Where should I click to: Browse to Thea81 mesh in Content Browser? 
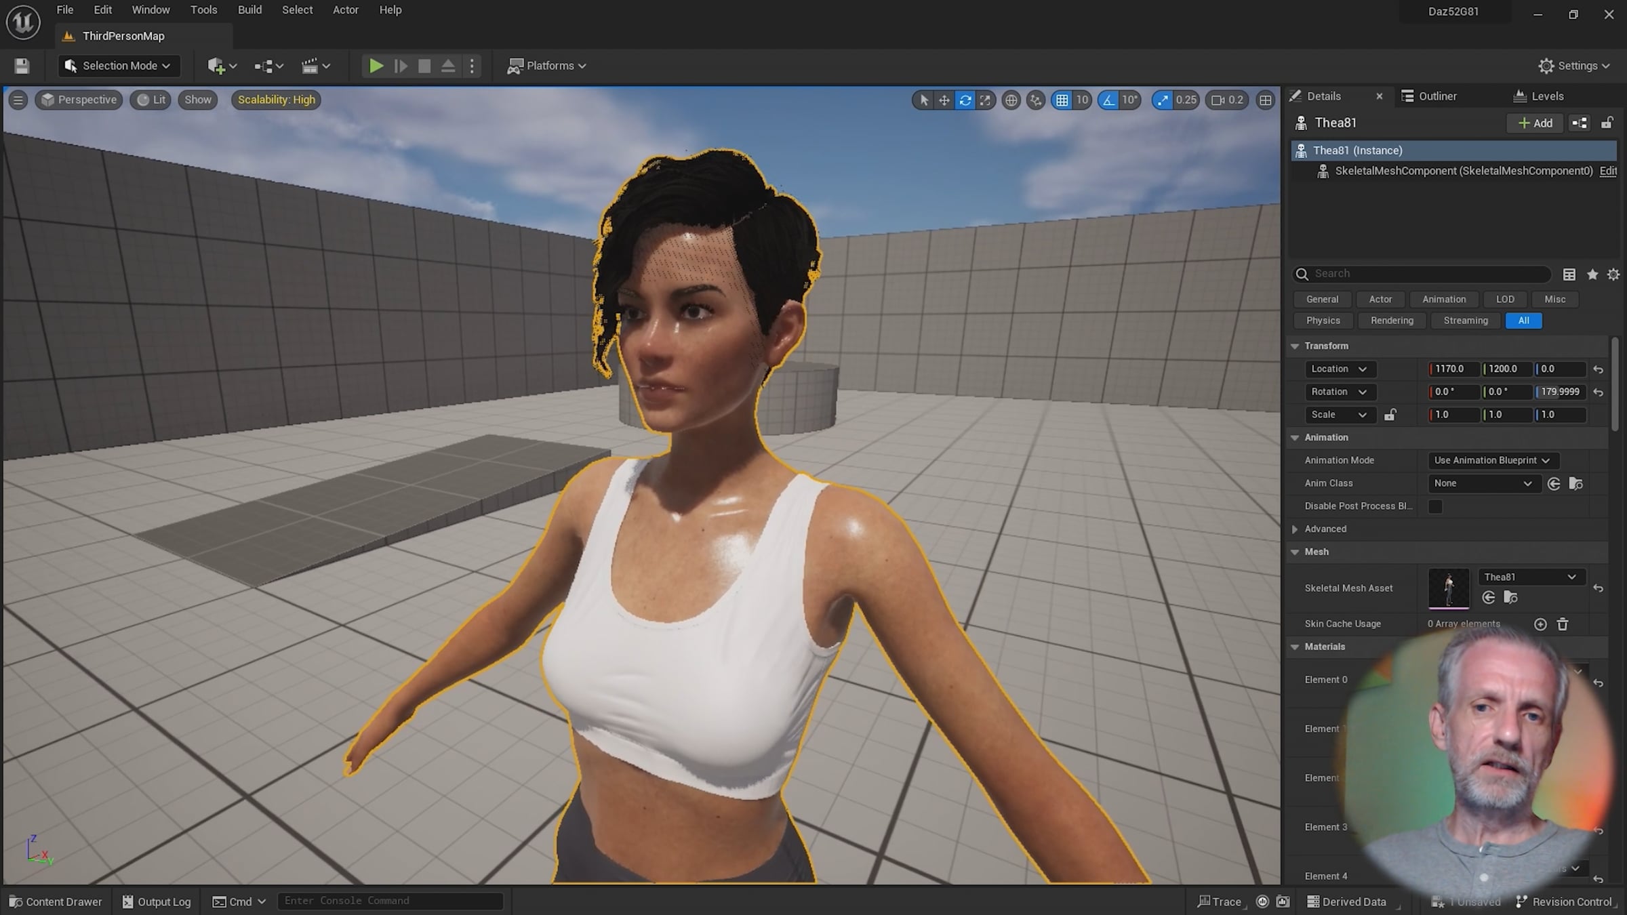click(x=1510, y=597)
